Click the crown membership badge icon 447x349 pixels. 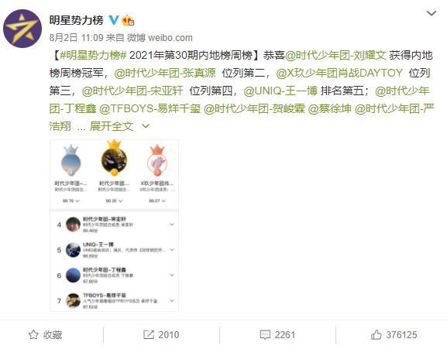tap(128, 20)
